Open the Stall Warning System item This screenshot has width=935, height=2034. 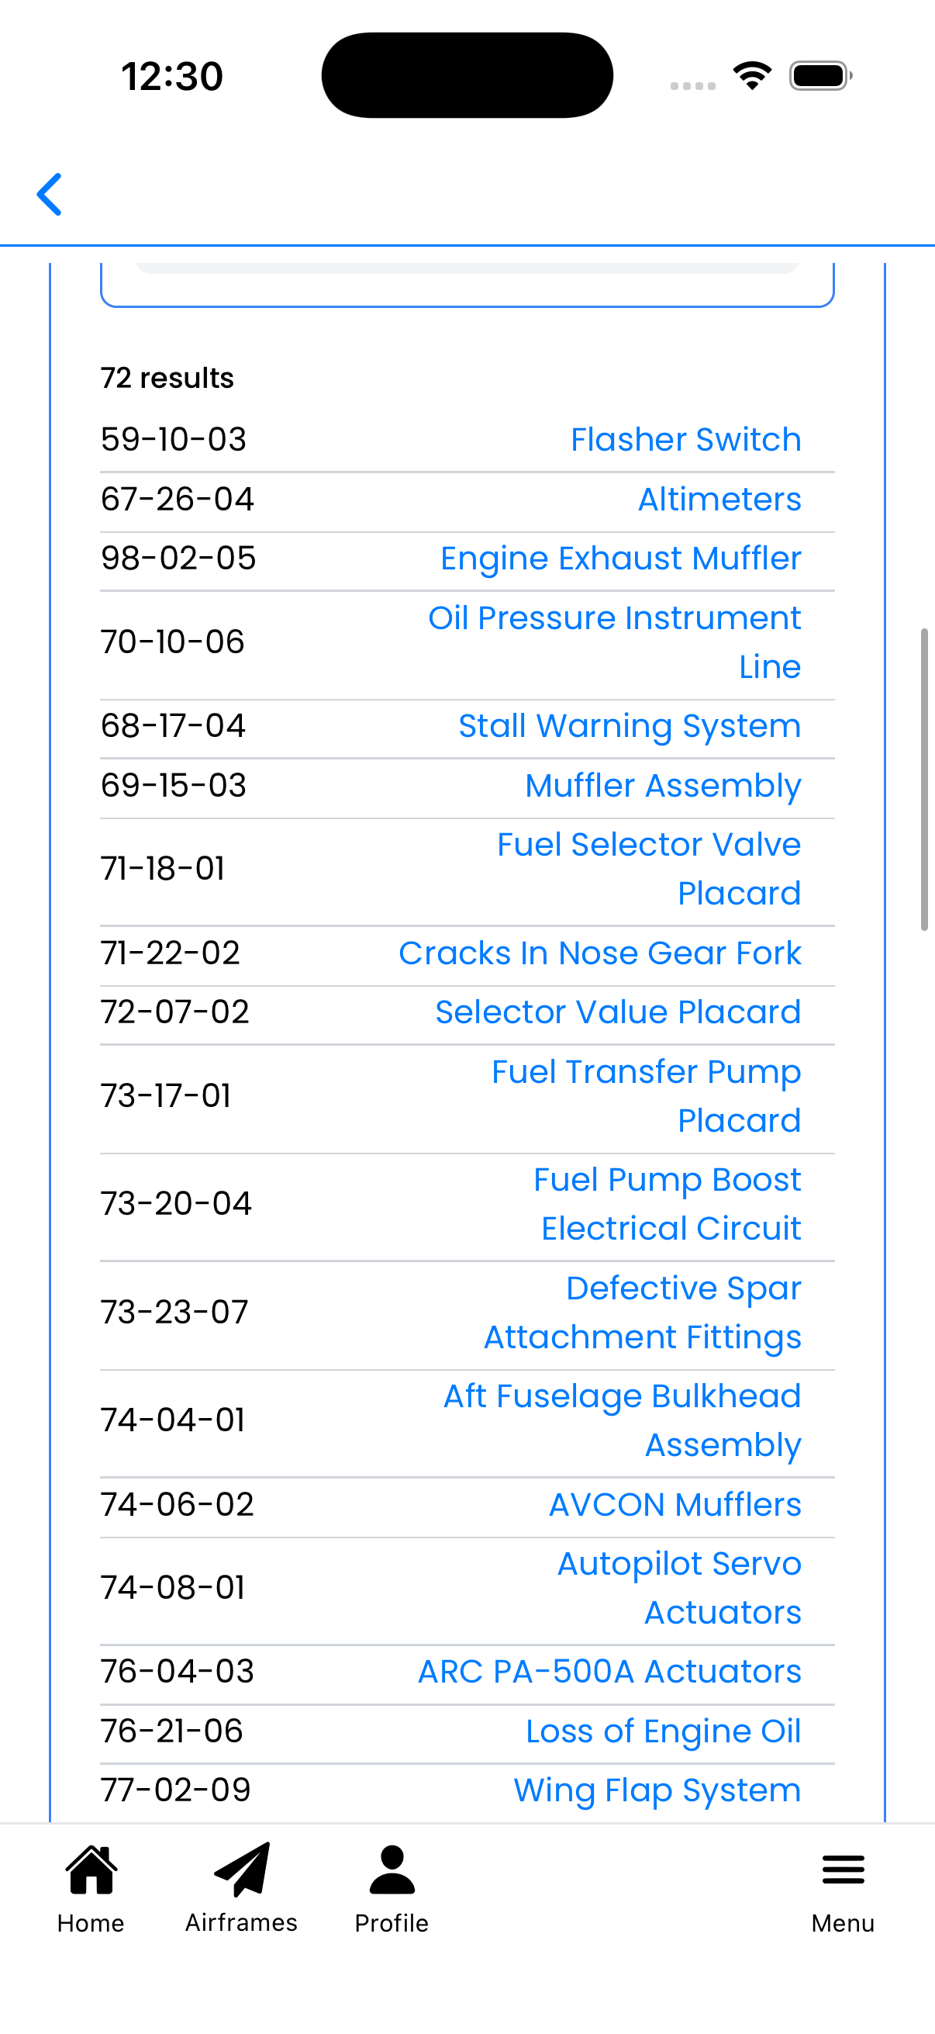coord(630,725)
